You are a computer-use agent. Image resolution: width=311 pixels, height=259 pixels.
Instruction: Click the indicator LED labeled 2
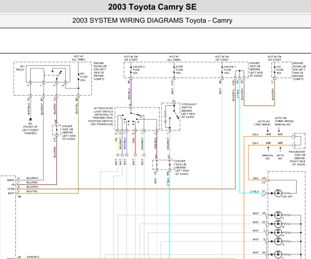click(278, 215)
